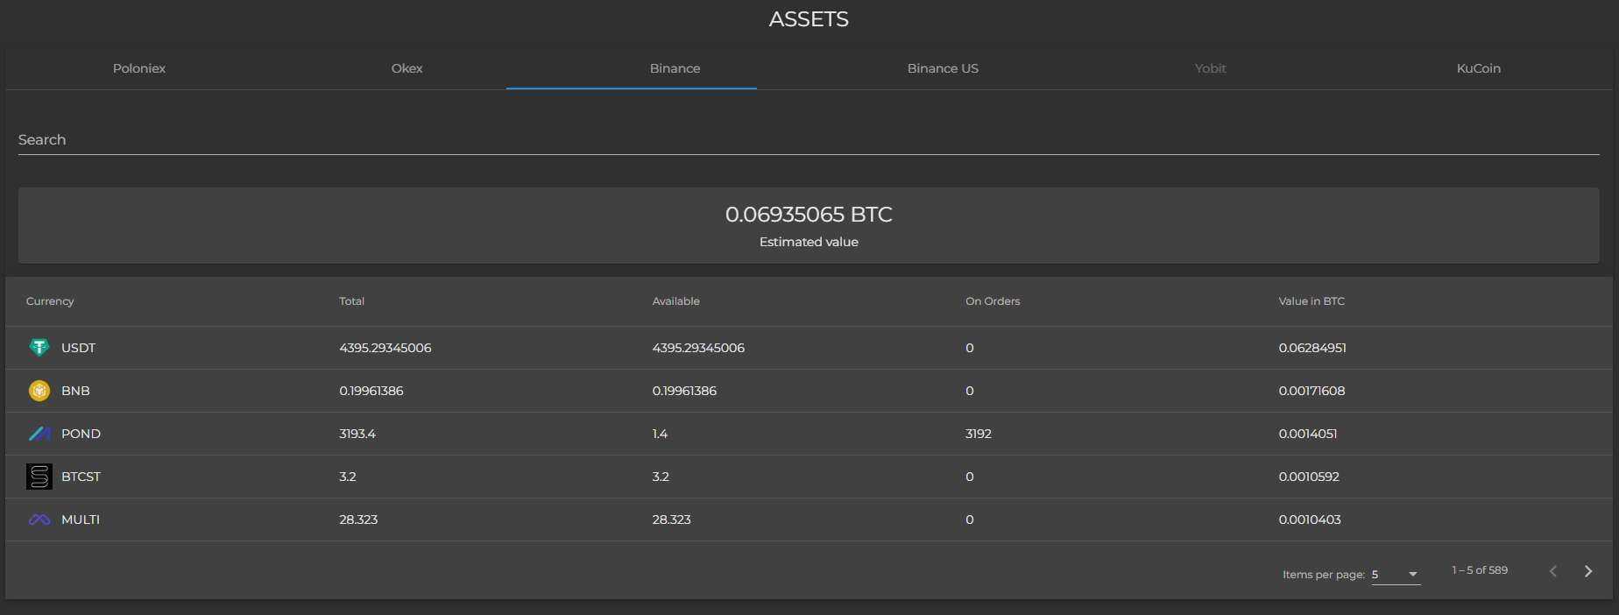
Task: Open the KuCoin tab
Action: pyautogui.click(x=1478, y=68)
